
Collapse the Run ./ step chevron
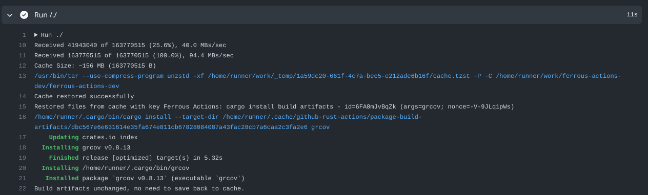point(10,15)
